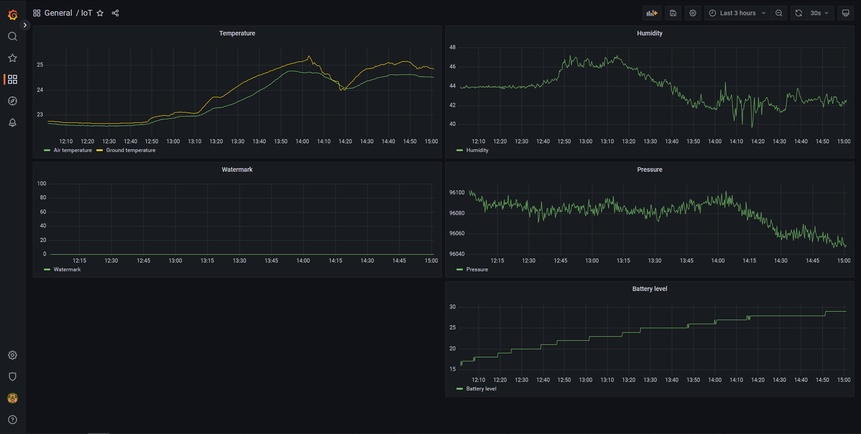Refresh the dashboard now
Viewport: 861px width, 434px height.
coord(799,13)
